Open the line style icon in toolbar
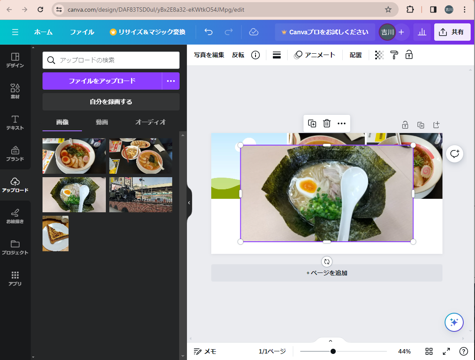Viewport: 475px width, 360px height. 277,55
